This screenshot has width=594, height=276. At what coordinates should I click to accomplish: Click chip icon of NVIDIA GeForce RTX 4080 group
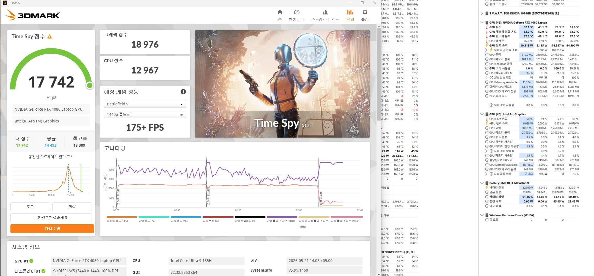(487, 23)
